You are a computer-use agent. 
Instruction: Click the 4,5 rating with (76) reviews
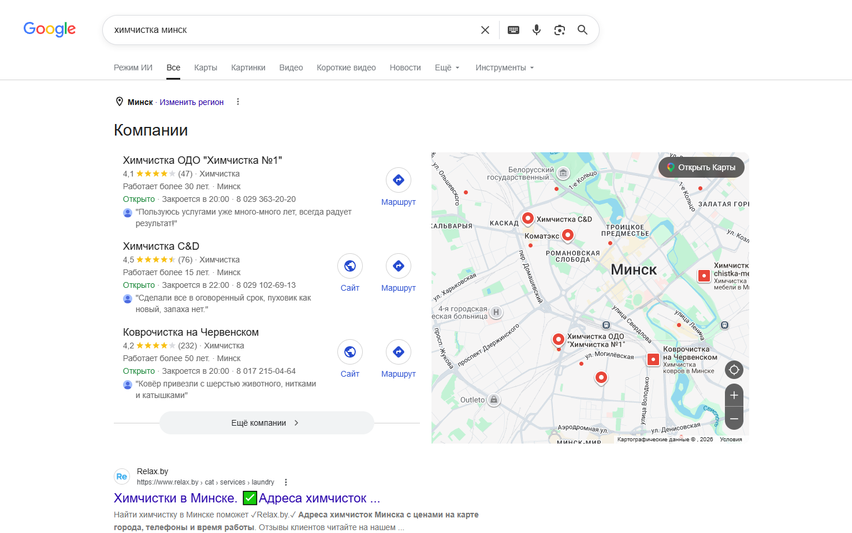click(x=158, y=260)
